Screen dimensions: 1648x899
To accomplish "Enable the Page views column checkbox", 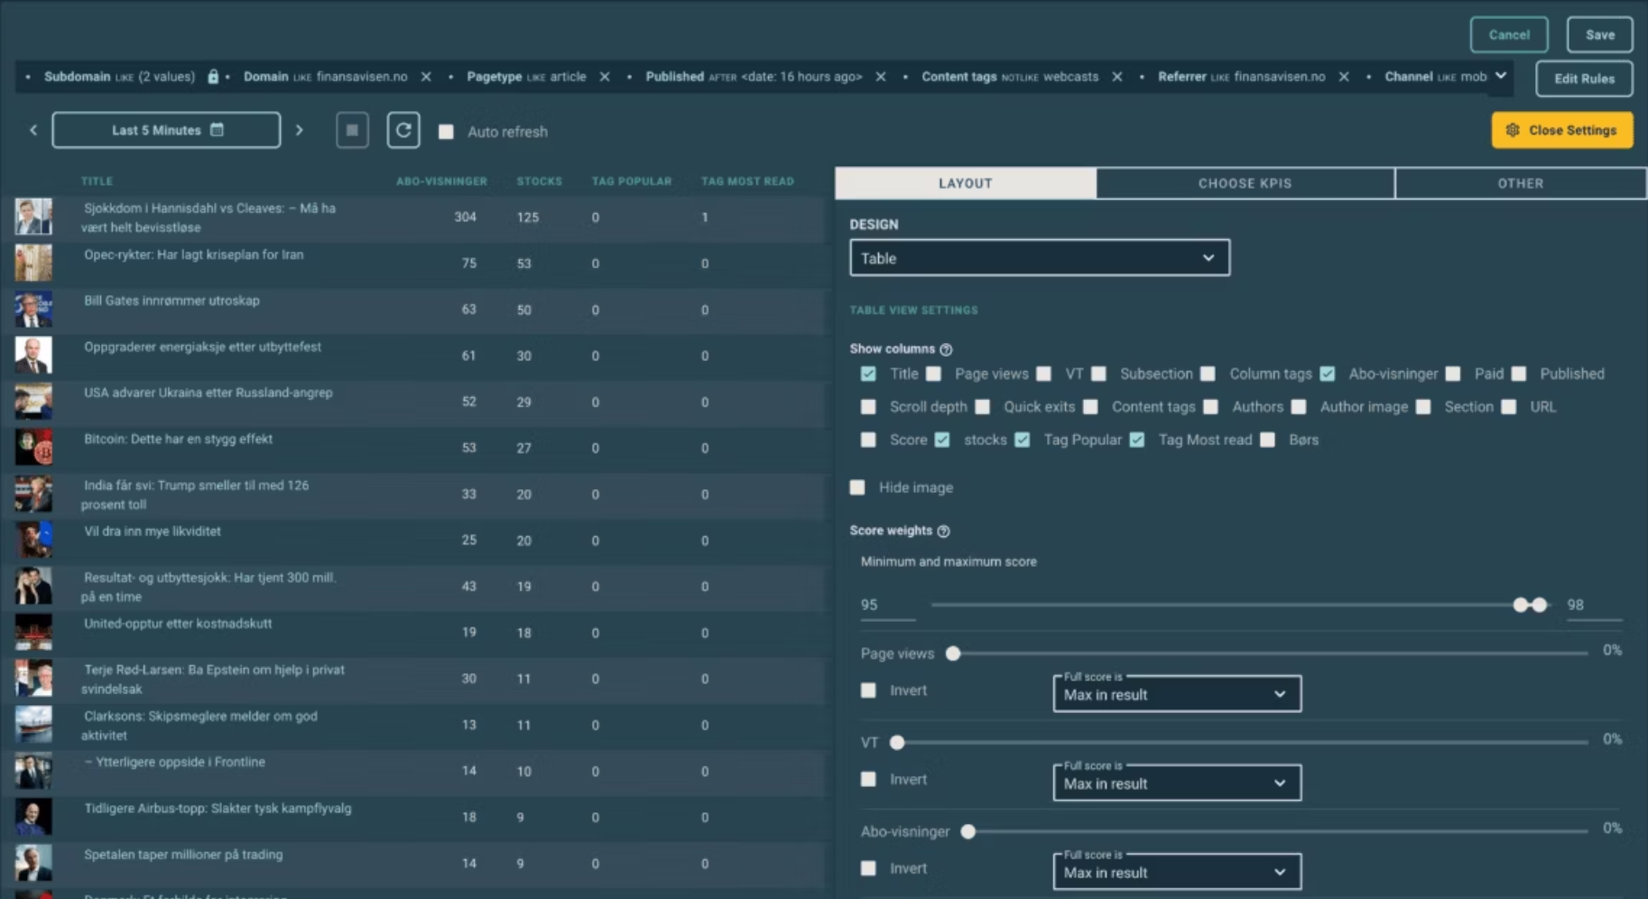I will coord(934,374).
